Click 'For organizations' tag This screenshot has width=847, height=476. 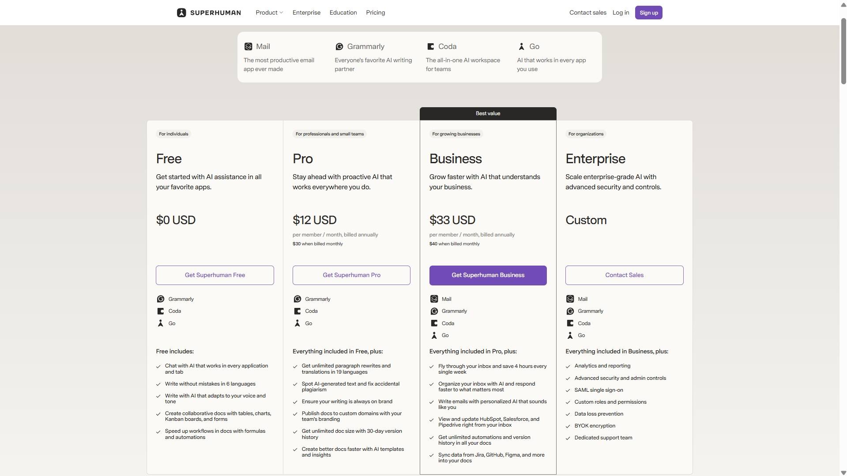click(586, 134)
